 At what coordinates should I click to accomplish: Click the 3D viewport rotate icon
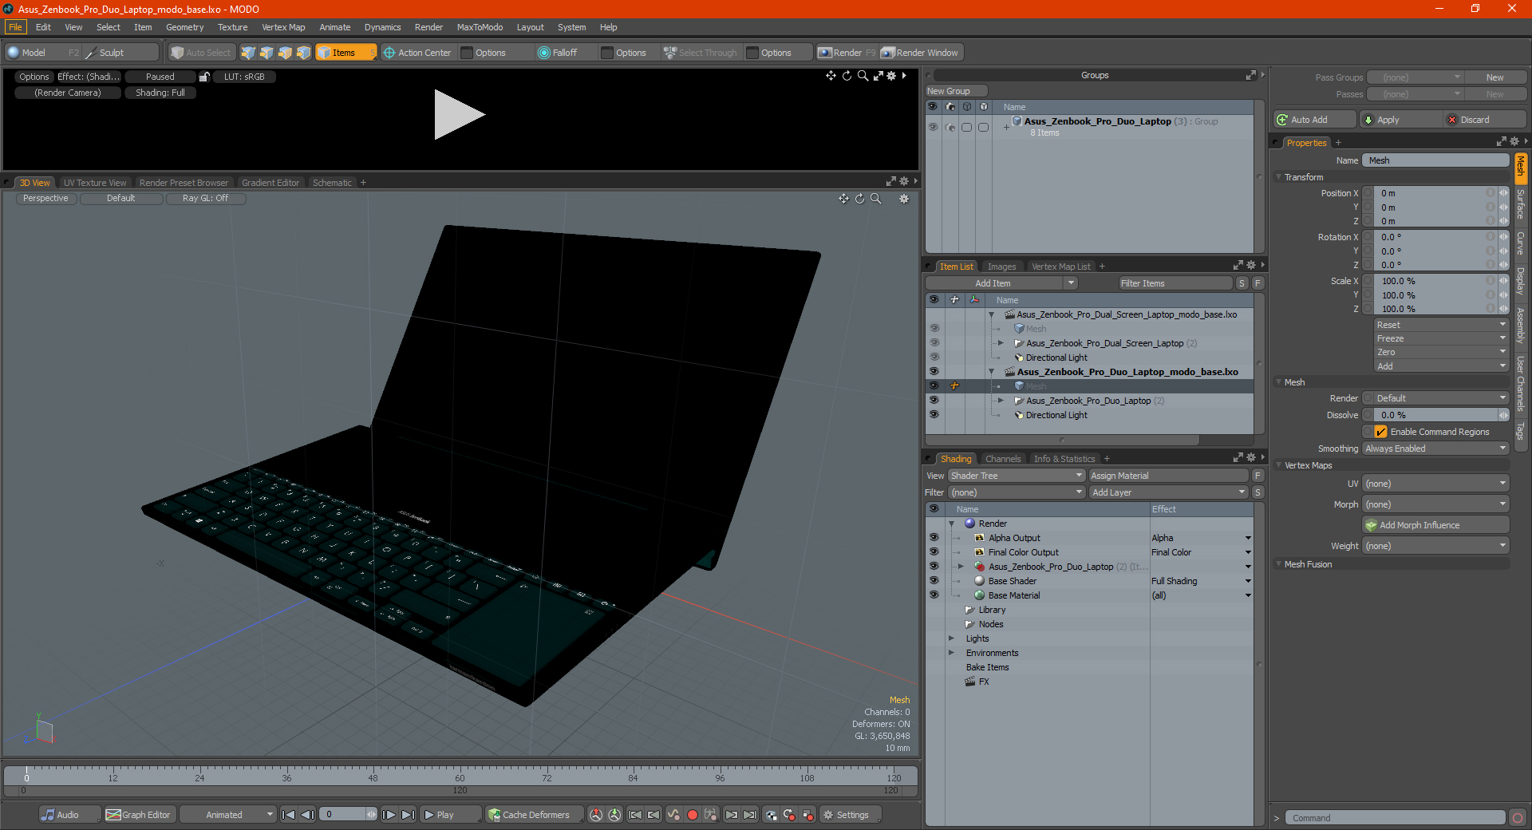point(859,199)
